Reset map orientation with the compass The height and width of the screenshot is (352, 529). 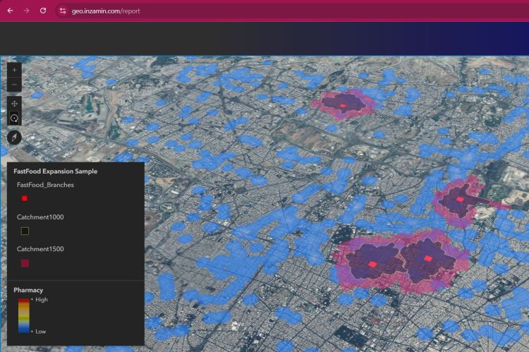pos(15,137)
